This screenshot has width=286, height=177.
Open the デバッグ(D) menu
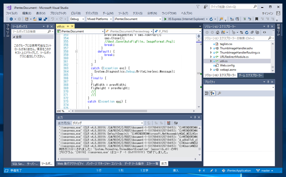coord(91,13)
